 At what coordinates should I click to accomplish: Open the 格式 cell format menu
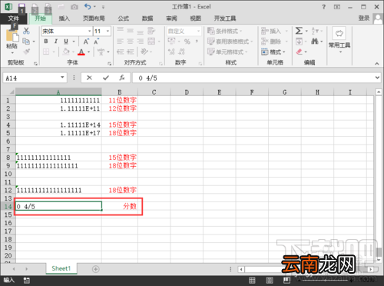pos(273,52)
